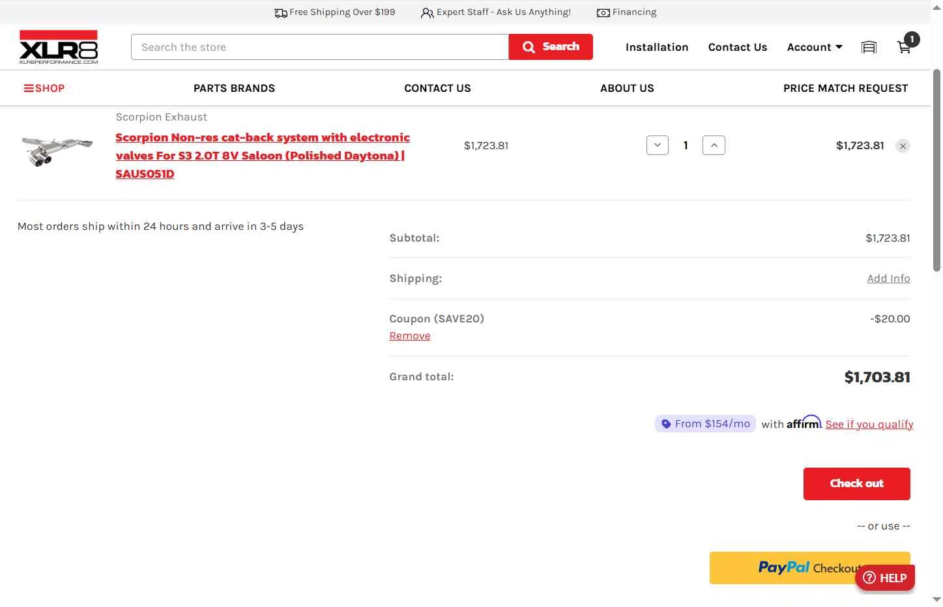
Task: Open the HELP chat widget
Action: coord(885,578)
